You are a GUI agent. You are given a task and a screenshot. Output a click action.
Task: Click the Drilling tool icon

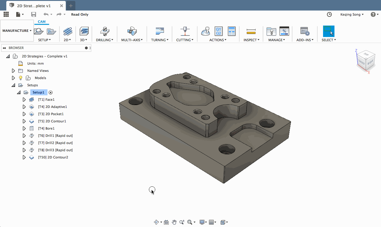click(x=104, y=31)
